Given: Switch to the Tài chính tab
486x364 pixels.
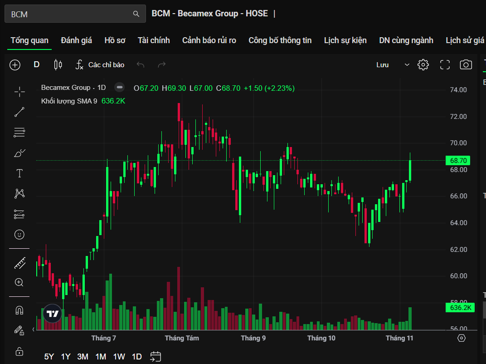Looking at the screenshot, I should pos(154,40).
